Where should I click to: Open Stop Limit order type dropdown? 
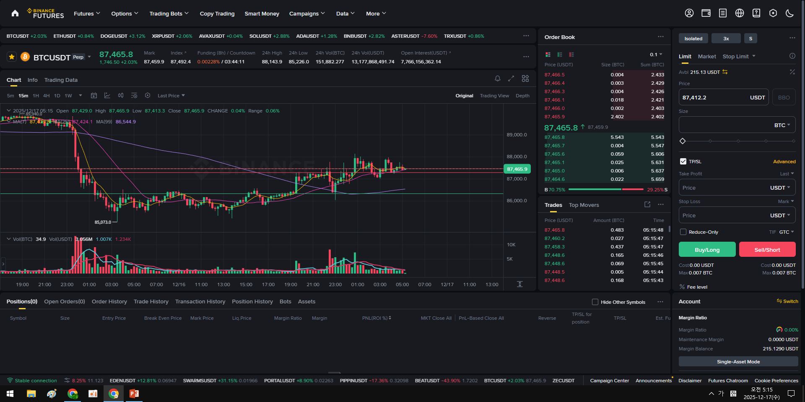[739, 56]
